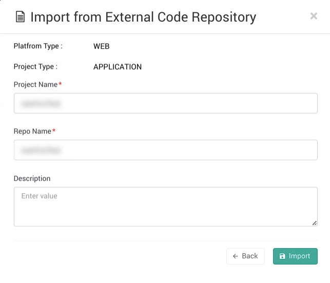This screenshot has width=330, height=283.
Task: Click into the Description text area
Action: pyautogui.click(x=165, y=206)
